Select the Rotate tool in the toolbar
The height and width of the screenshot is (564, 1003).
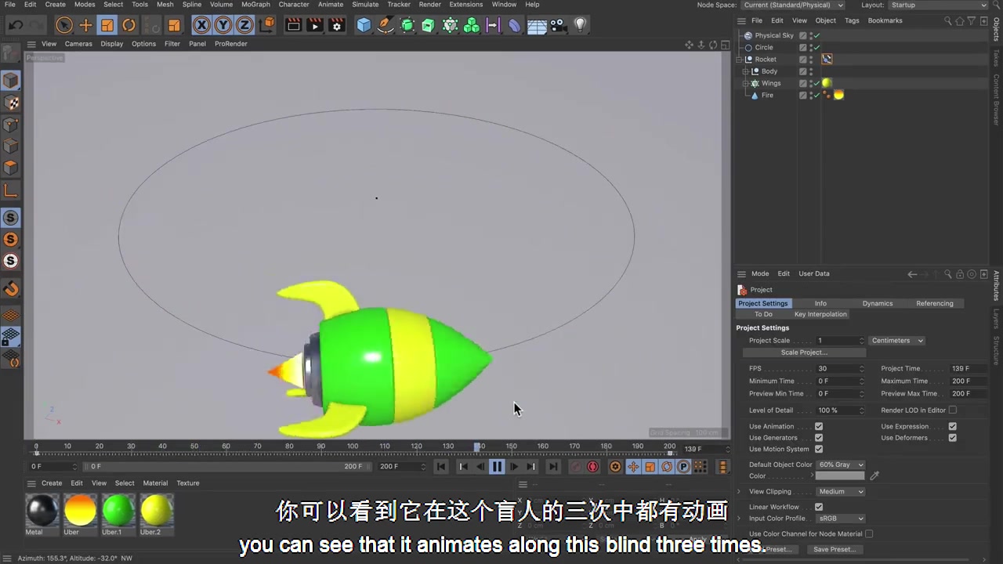129,25
